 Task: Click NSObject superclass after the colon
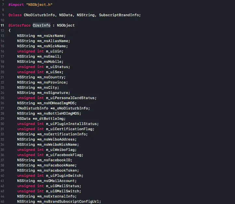[66, 25]
